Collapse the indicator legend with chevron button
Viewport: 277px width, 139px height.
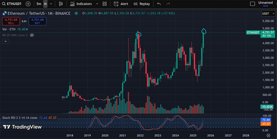[x=6, y=41]
